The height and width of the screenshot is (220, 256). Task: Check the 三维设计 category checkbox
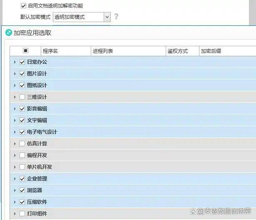pyautogui.click(x=22, y=97)
